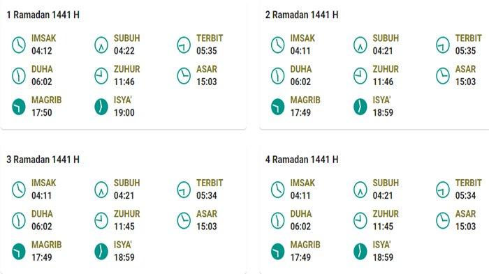
Task: Select the filled Isya' icon in 2 Ramadan card
Action: coord(360,107)
